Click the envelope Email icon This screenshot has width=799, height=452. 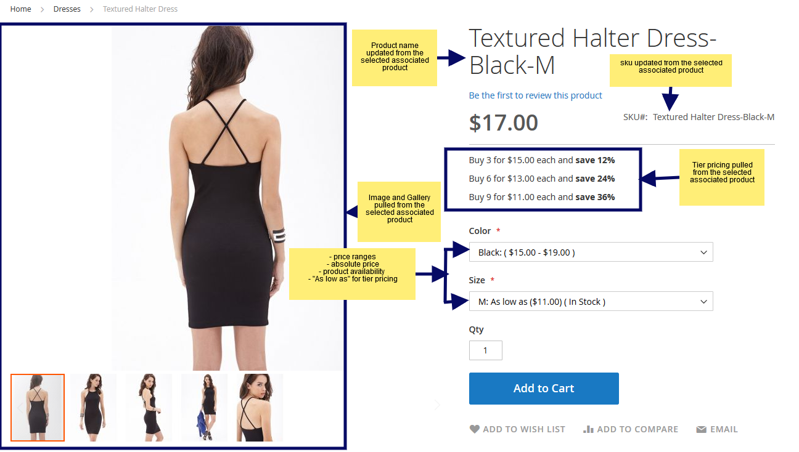click(701, 429)
